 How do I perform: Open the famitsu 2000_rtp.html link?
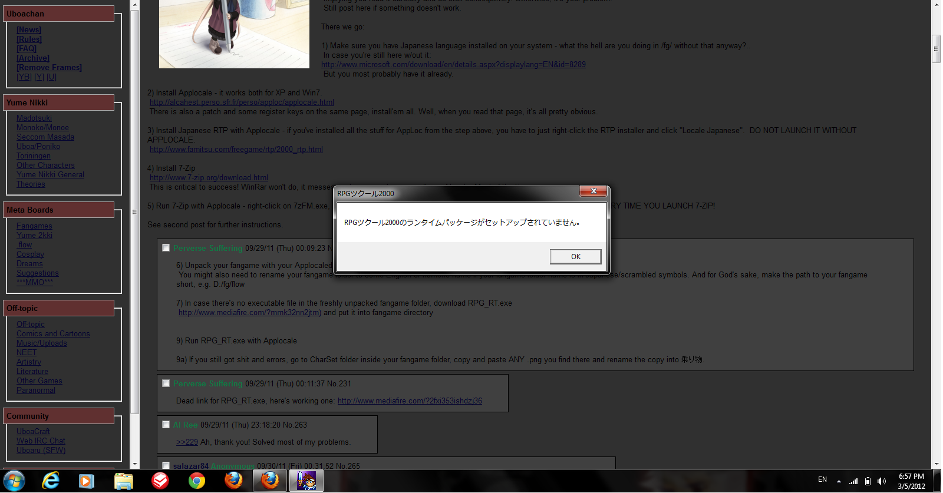(236, 150)
